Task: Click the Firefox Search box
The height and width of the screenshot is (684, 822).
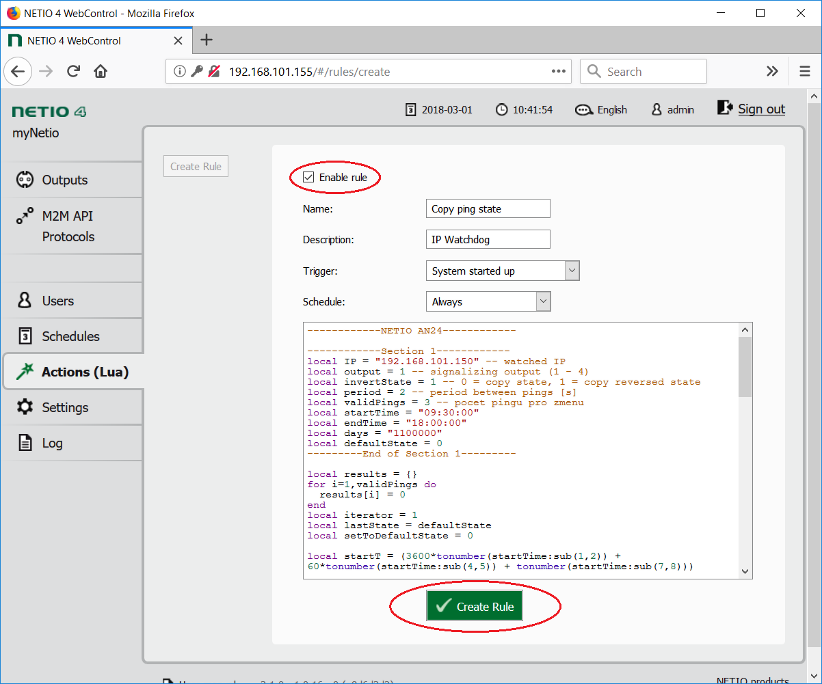Action: (644, 71)
